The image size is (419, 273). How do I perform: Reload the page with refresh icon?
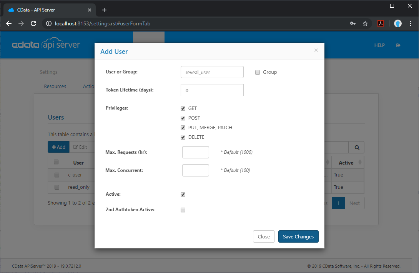(x=33, y=23)
